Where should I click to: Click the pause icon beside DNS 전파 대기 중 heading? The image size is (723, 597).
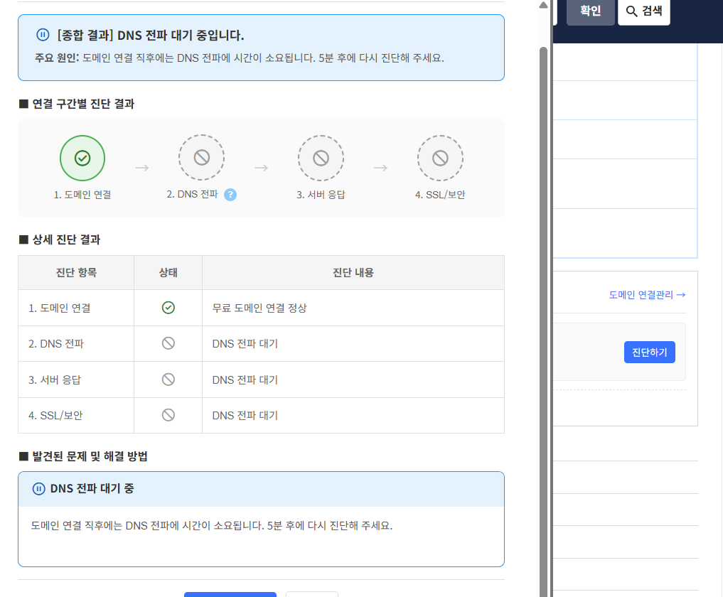(x=38, y=489)
